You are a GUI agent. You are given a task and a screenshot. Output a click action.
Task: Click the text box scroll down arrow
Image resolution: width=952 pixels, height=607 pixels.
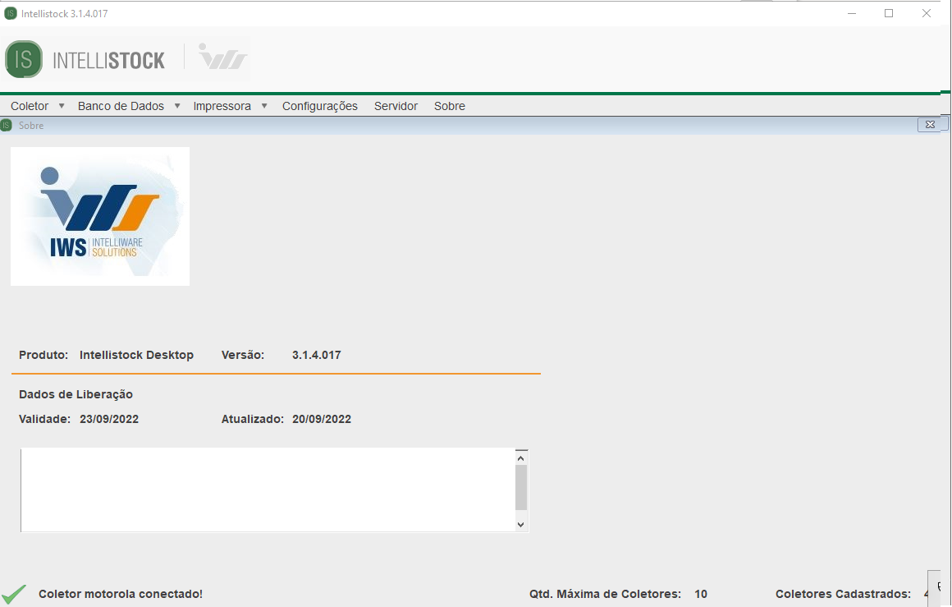521,524
